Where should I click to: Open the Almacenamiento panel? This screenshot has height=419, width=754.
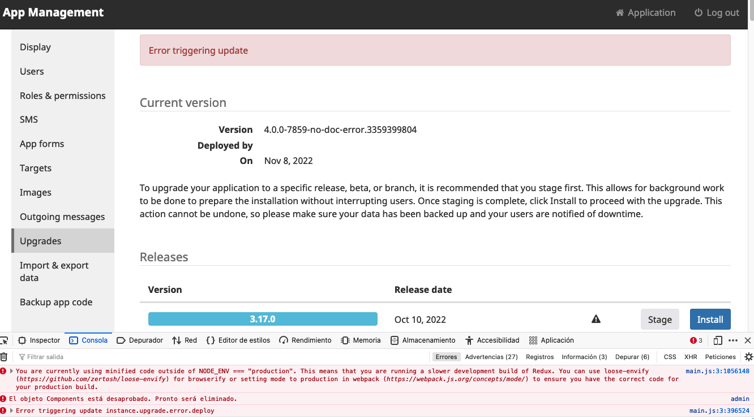[423, 340]
